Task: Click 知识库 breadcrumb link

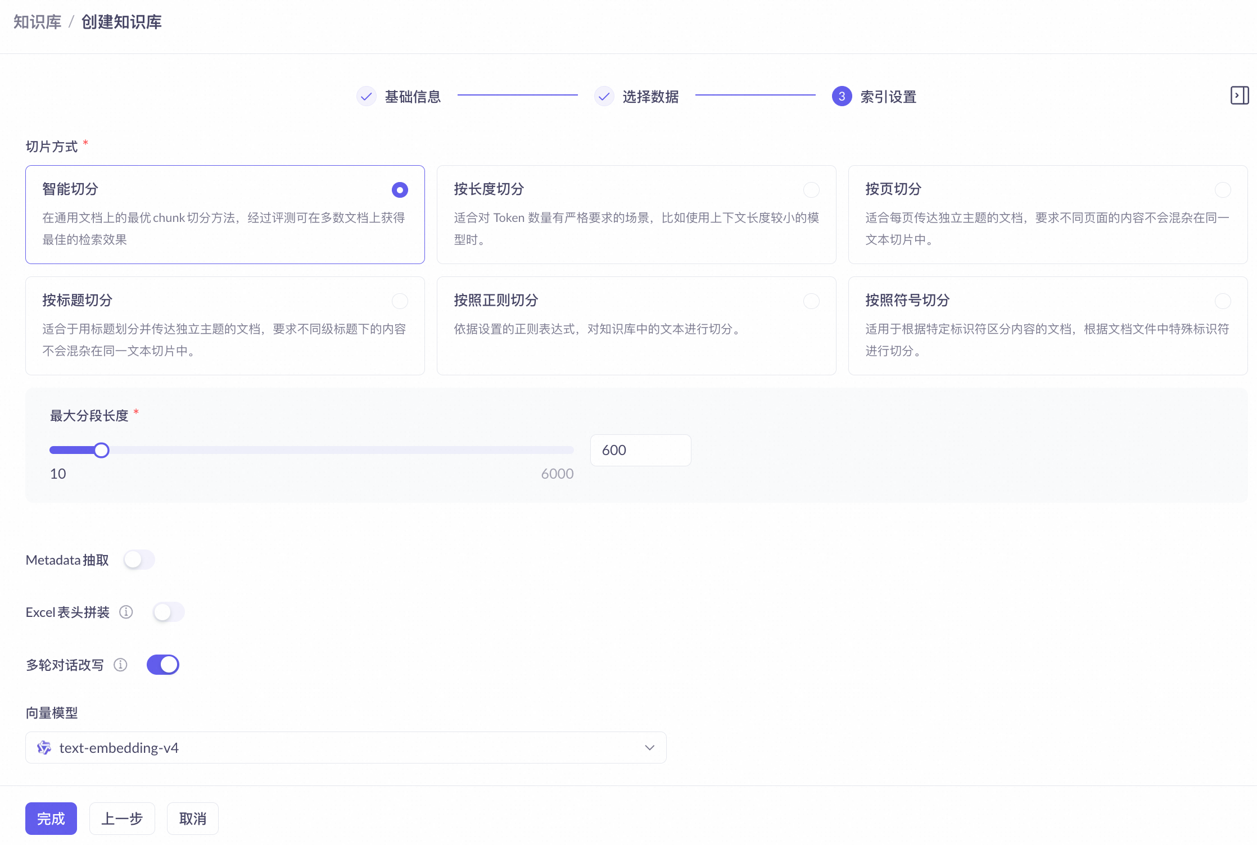Action: click(x=37, y=22)
